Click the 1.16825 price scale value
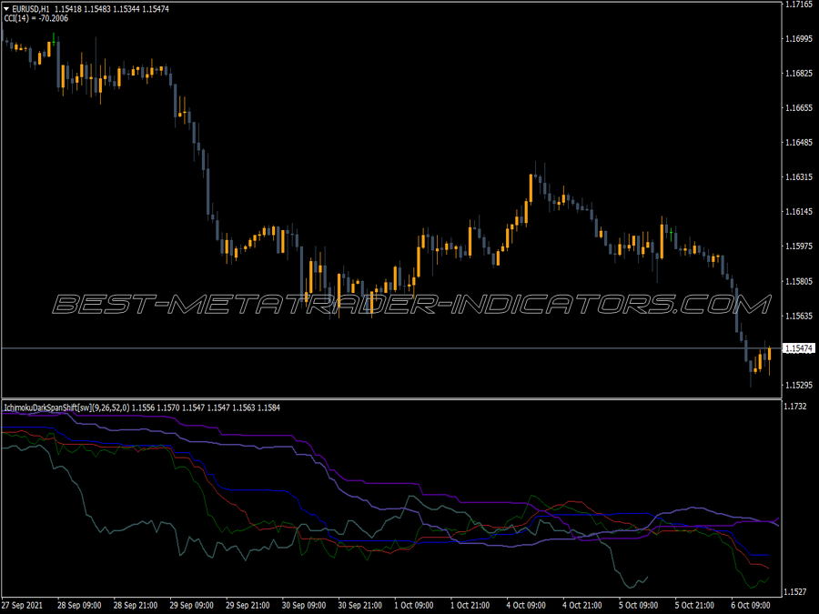Image resolution: width=819 pixels, height=614 pixels. (x=799, y=73)
